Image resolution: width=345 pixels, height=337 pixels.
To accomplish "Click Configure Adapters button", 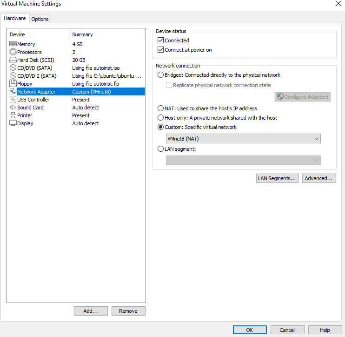I will tap(303, 97).
